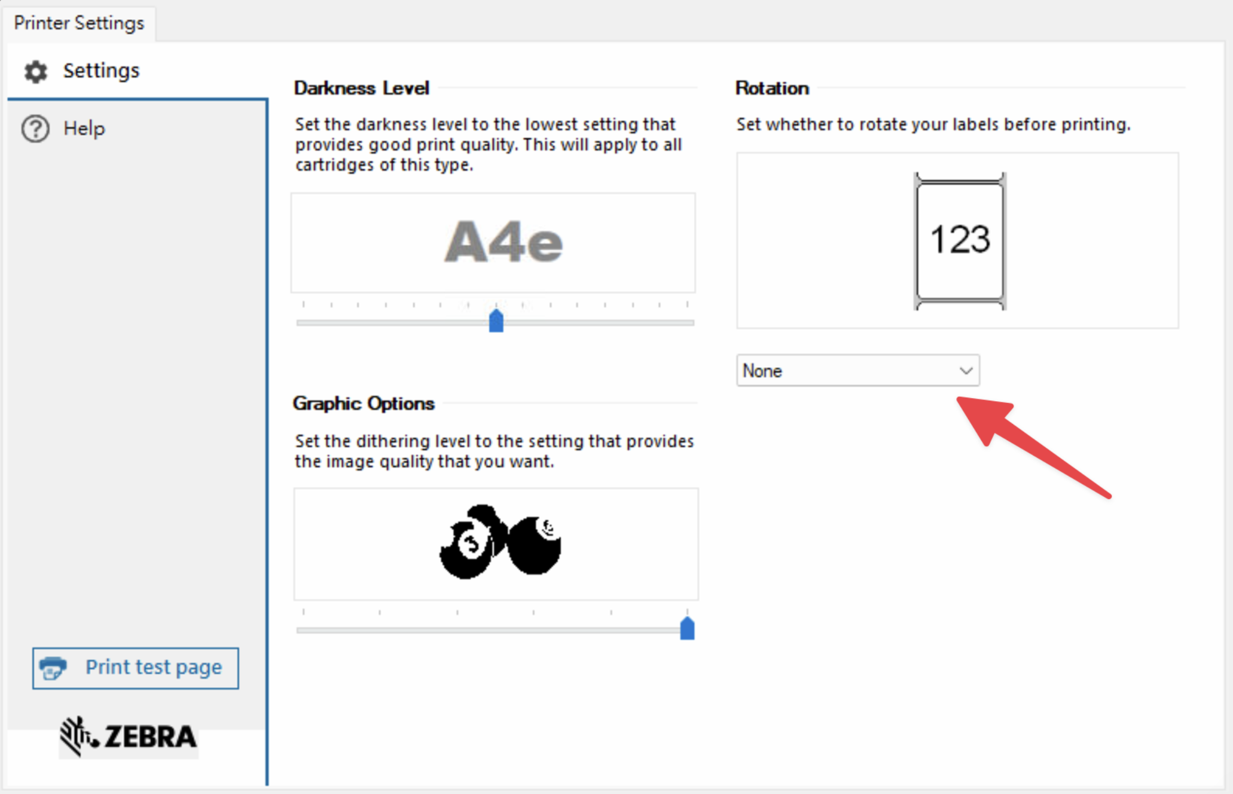Select Settings in the sidebar

tap(100, 70)
